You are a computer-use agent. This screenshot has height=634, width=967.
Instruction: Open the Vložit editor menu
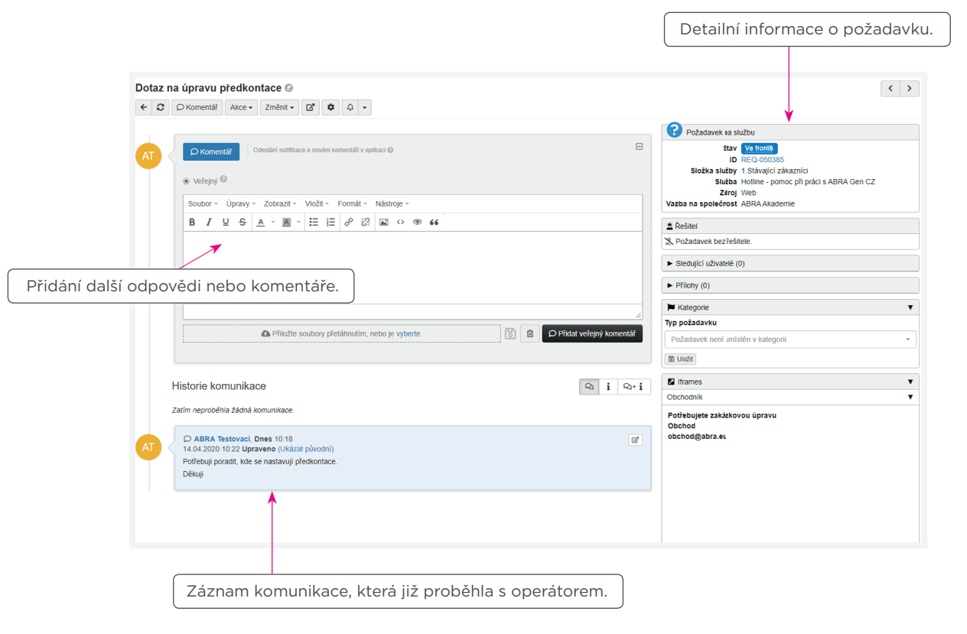coord(317,204)
